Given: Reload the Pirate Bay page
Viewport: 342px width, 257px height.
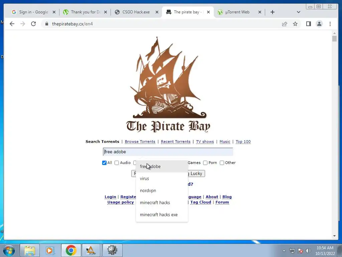Looking at the screenshot, I should [33, 24].
